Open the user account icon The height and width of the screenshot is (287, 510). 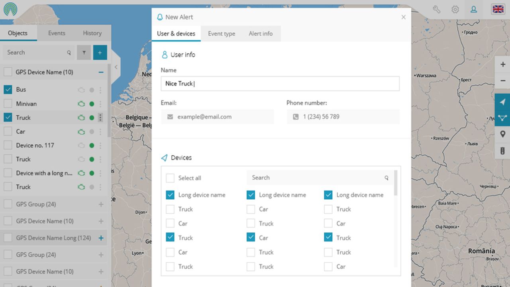click(474, 9)
